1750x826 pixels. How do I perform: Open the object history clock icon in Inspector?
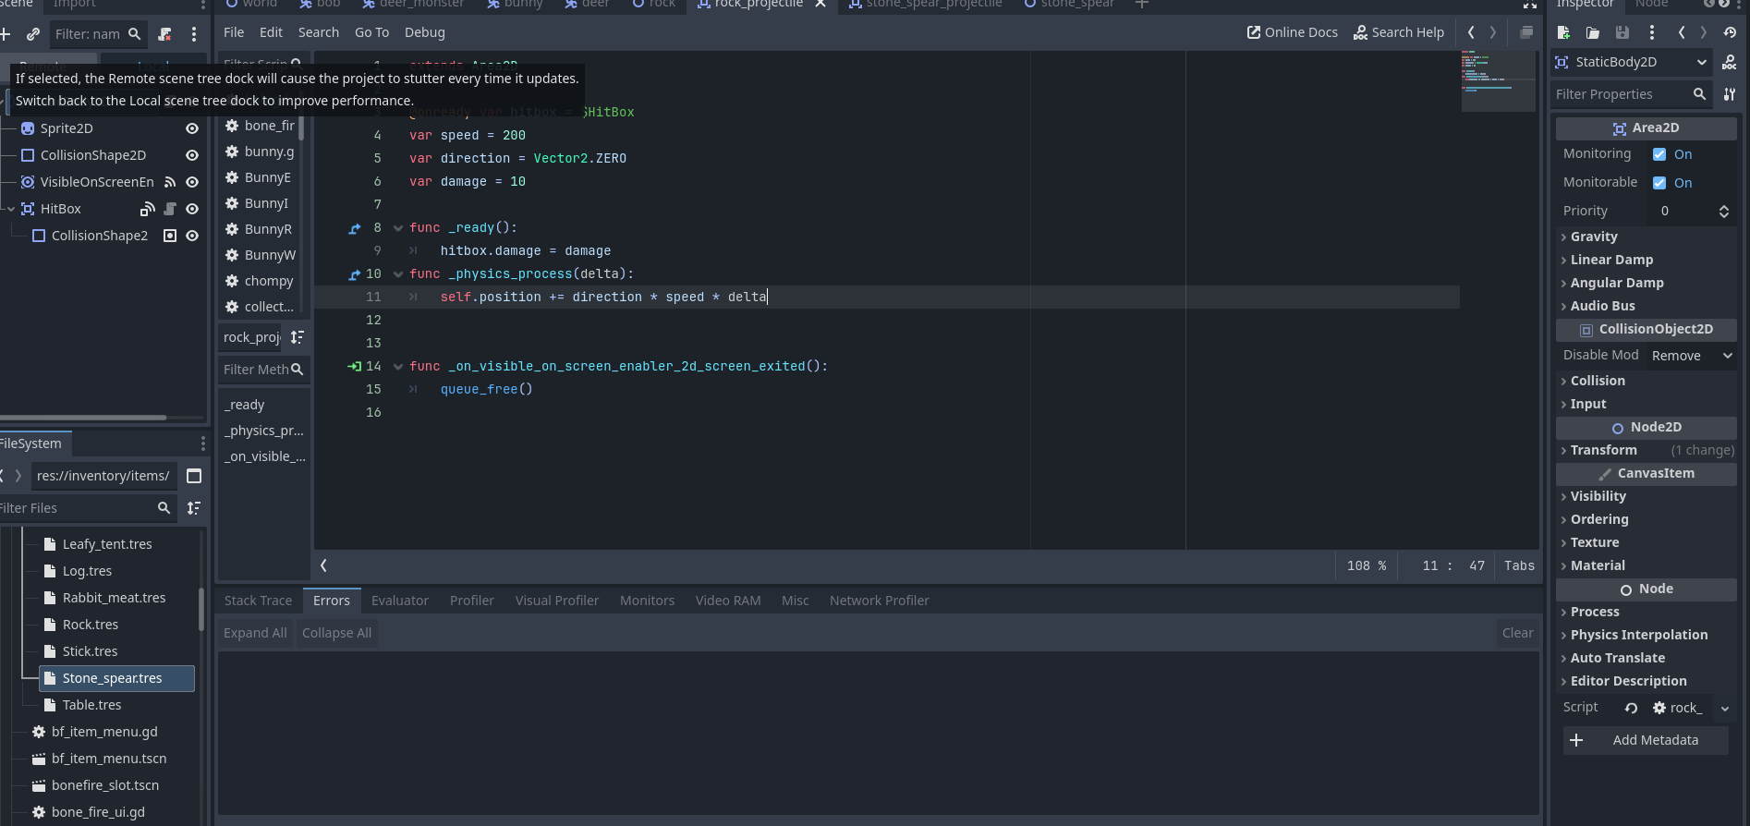tap(1730, 32)
